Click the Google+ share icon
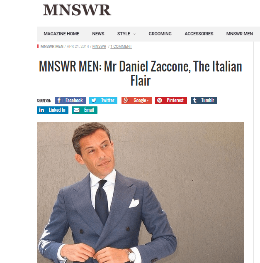The width and height of the screenshot is (260, 263). [x=126, y=100]
